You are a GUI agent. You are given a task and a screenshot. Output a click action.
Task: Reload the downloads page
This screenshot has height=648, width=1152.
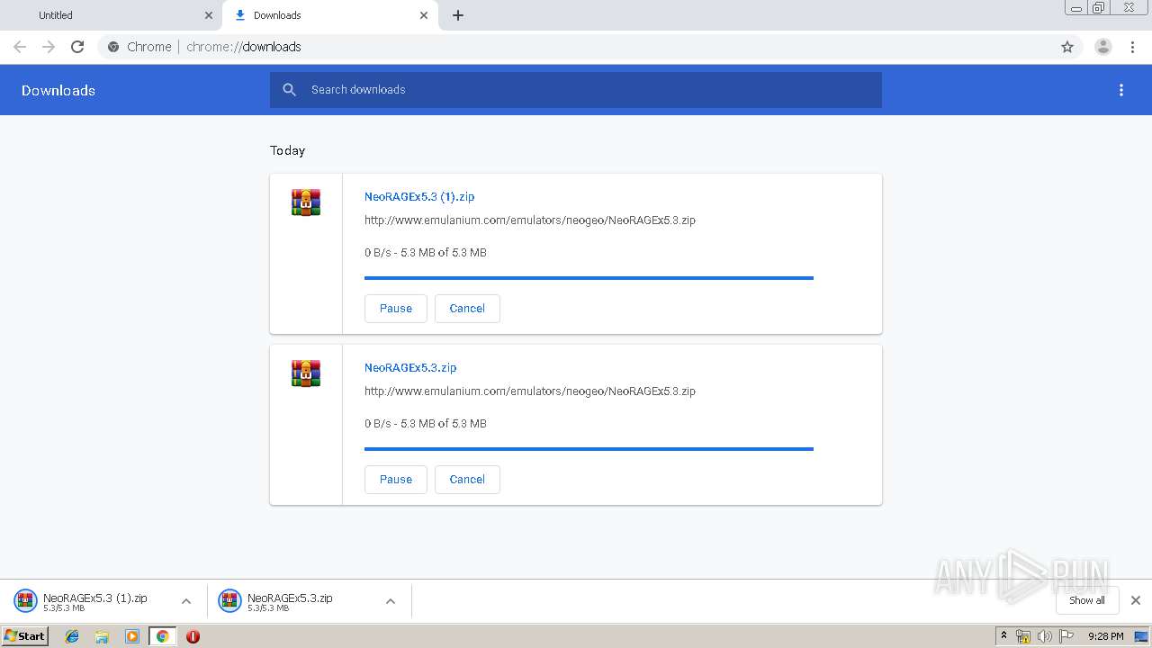coord(77,47)
